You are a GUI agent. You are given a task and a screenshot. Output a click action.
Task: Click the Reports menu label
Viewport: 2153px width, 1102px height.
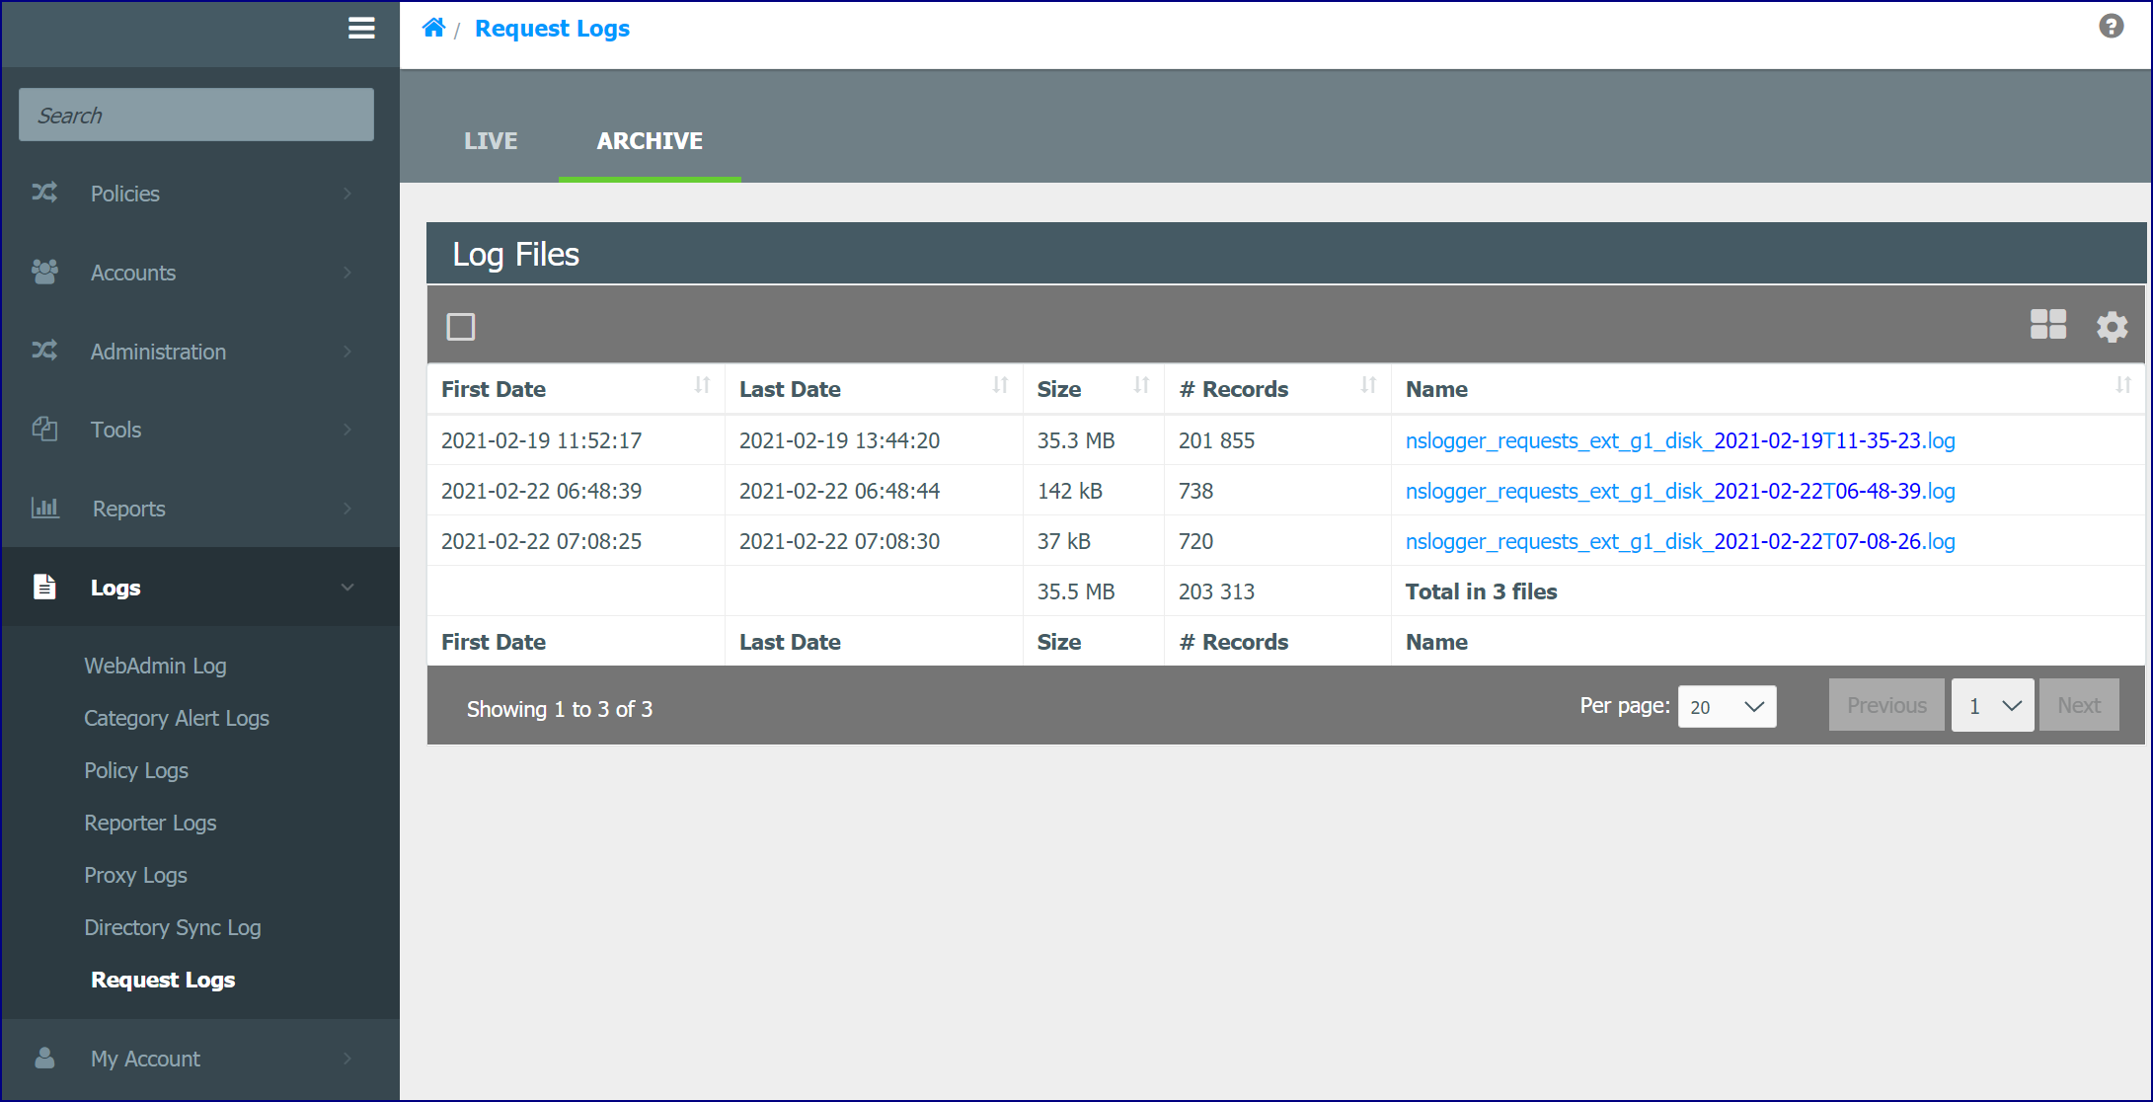(x=129, y=509)
